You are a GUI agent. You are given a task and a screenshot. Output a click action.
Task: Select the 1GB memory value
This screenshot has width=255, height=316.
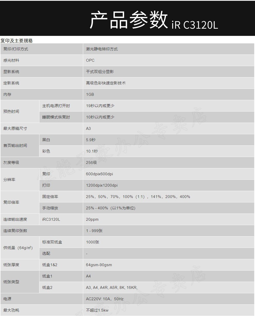coord(90,94)
